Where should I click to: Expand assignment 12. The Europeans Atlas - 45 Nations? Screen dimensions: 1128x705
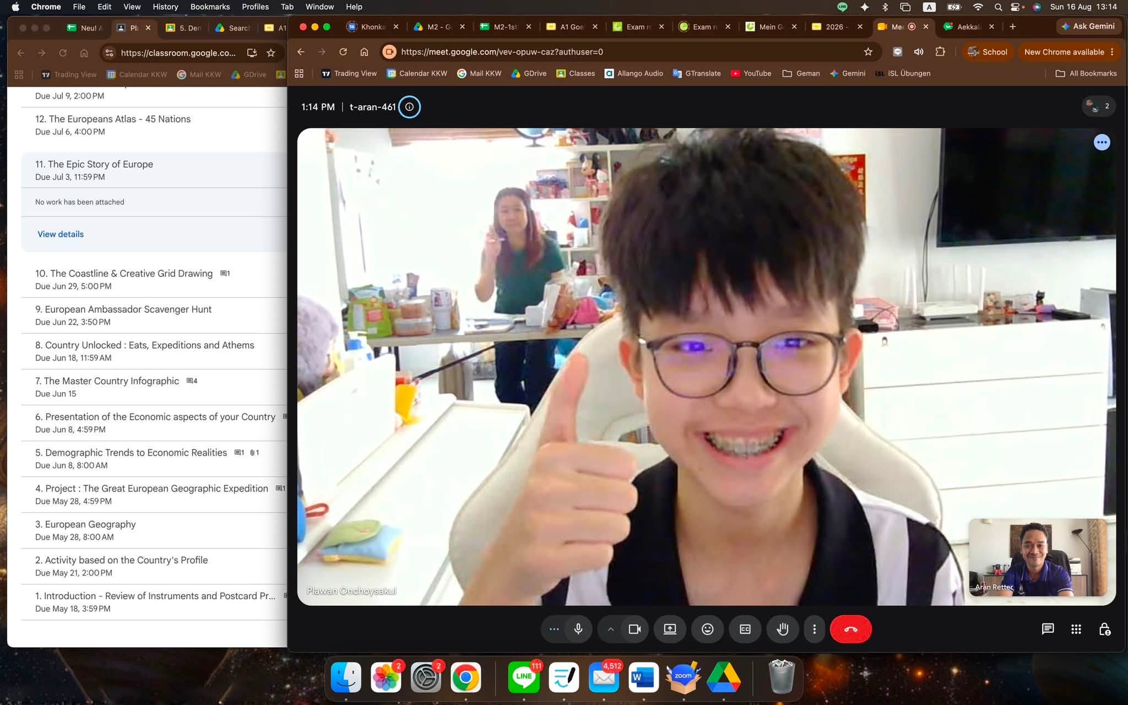(x=154, y=125)
